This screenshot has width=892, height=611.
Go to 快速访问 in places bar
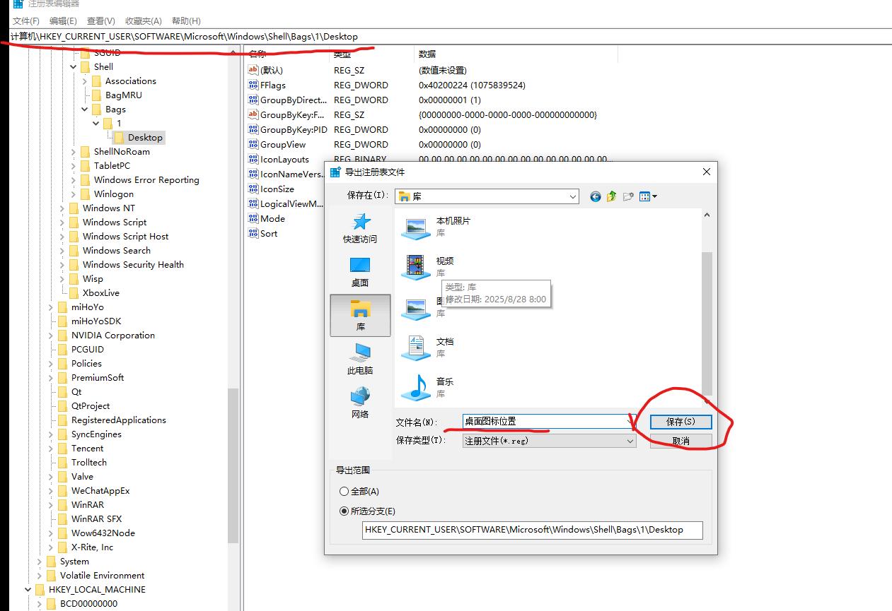360,227
